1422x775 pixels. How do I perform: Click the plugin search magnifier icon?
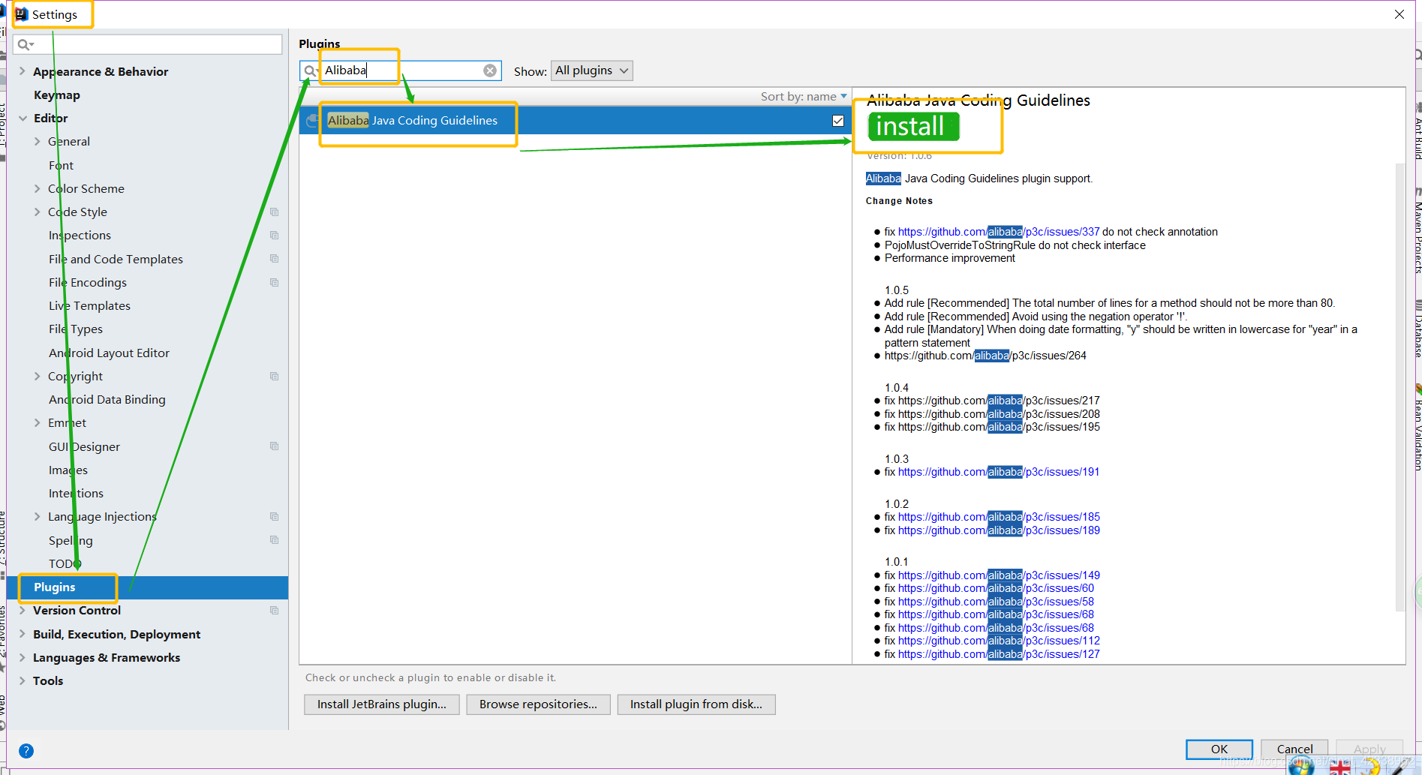click(x=311, y=71)
